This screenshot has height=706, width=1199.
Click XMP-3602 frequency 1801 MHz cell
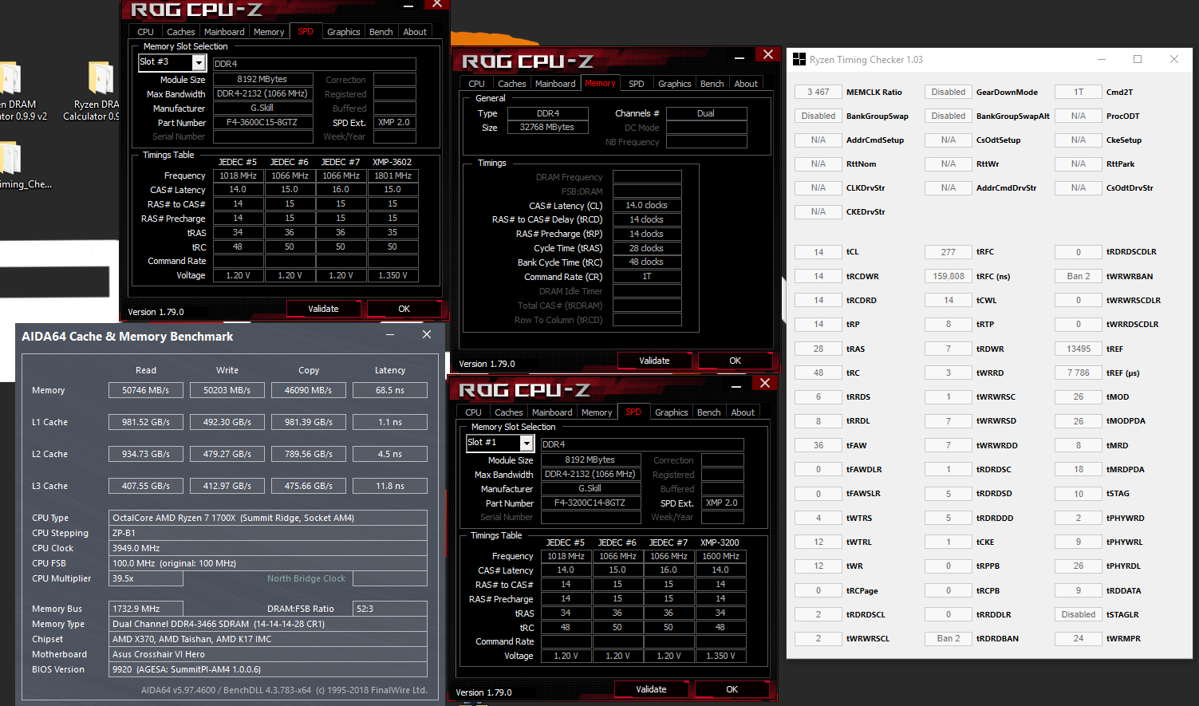tap(392, 176)
